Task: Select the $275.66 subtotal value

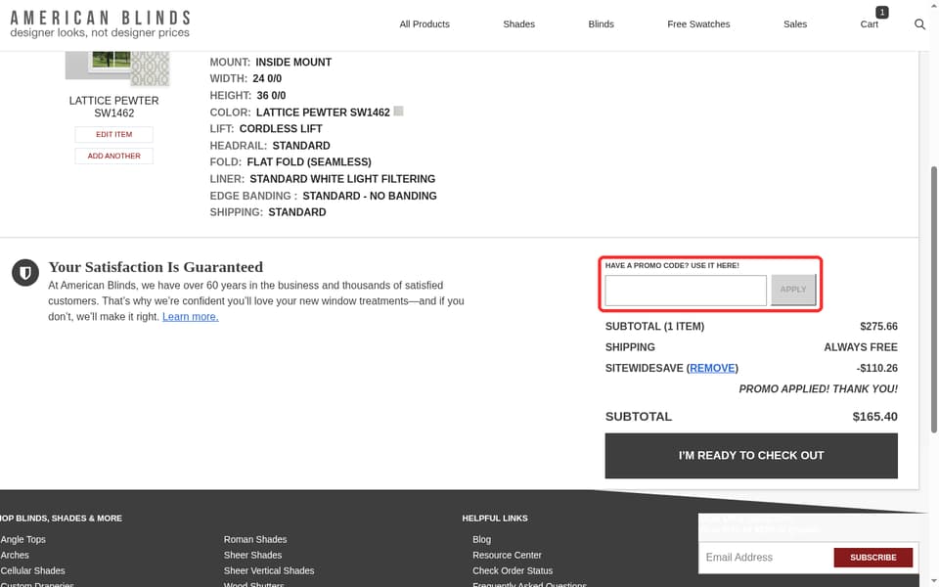Action: pyautogui.click(x=878, y=326)
